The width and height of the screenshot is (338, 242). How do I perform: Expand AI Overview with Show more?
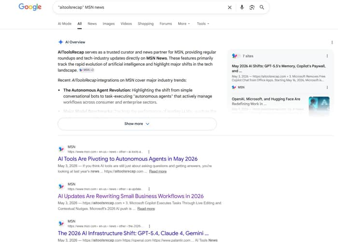137,124
